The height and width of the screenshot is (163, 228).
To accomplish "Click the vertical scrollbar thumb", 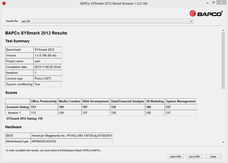I will pyautogui.click(x=223, y=61).
